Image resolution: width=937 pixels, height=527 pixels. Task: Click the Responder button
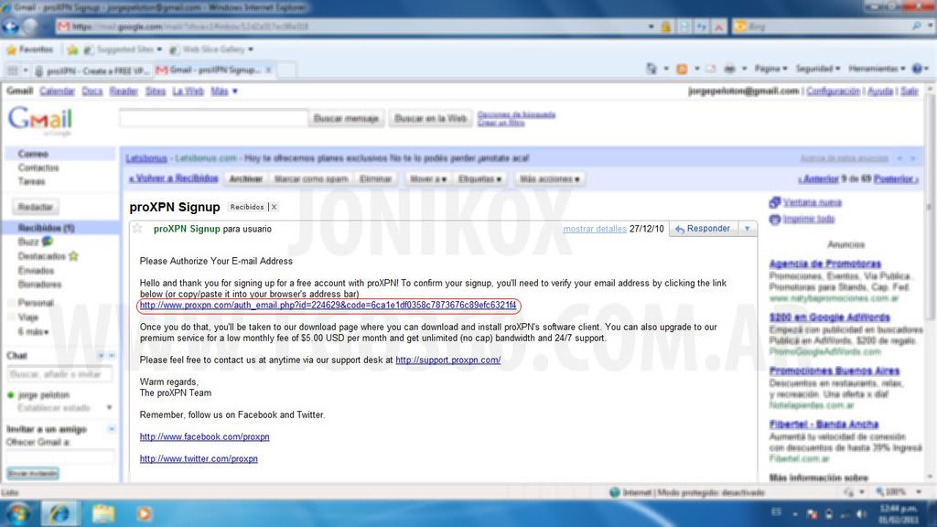[x=704, y=229]
